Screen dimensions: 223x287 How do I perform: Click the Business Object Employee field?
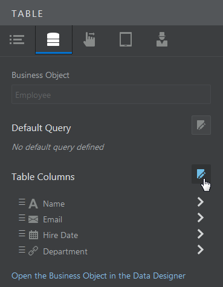[x=111, y=94]
